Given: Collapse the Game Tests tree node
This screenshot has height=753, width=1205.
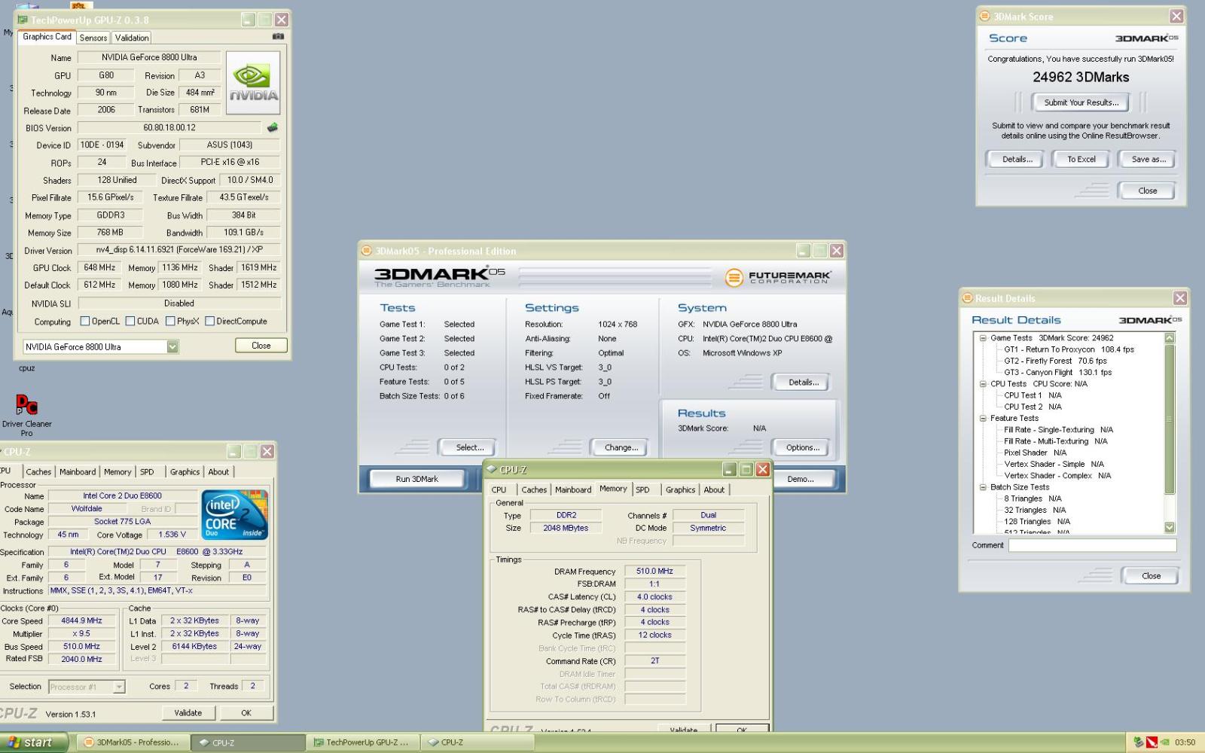Looking at the screenshot, I should [983, 338].
